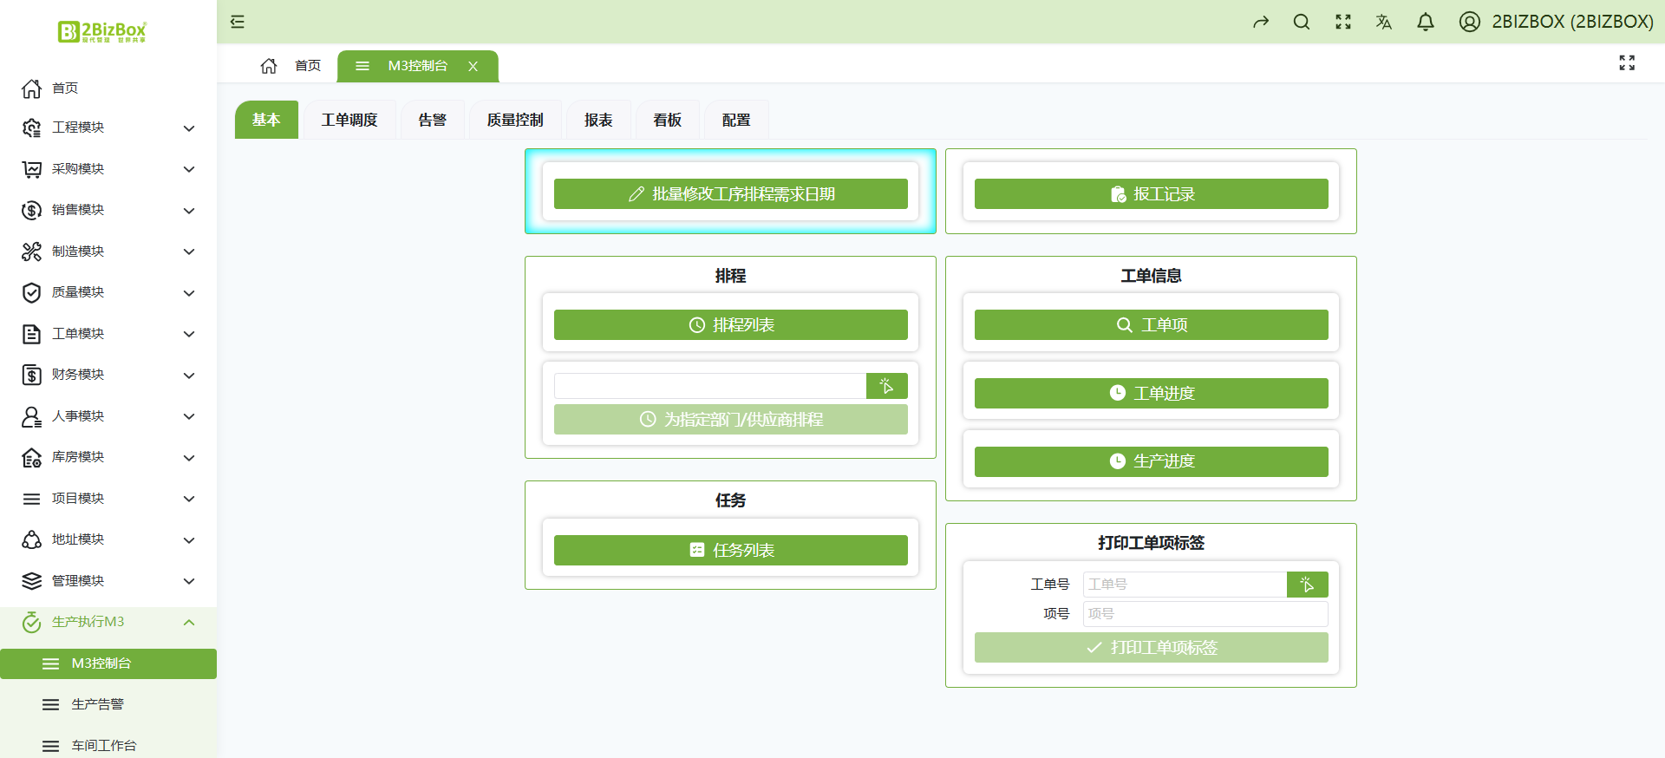The width and height of the screenshot is (1665, 758).
Task: Collapse the sidebar with the menu-fold icon
Action: coord(238,22)
